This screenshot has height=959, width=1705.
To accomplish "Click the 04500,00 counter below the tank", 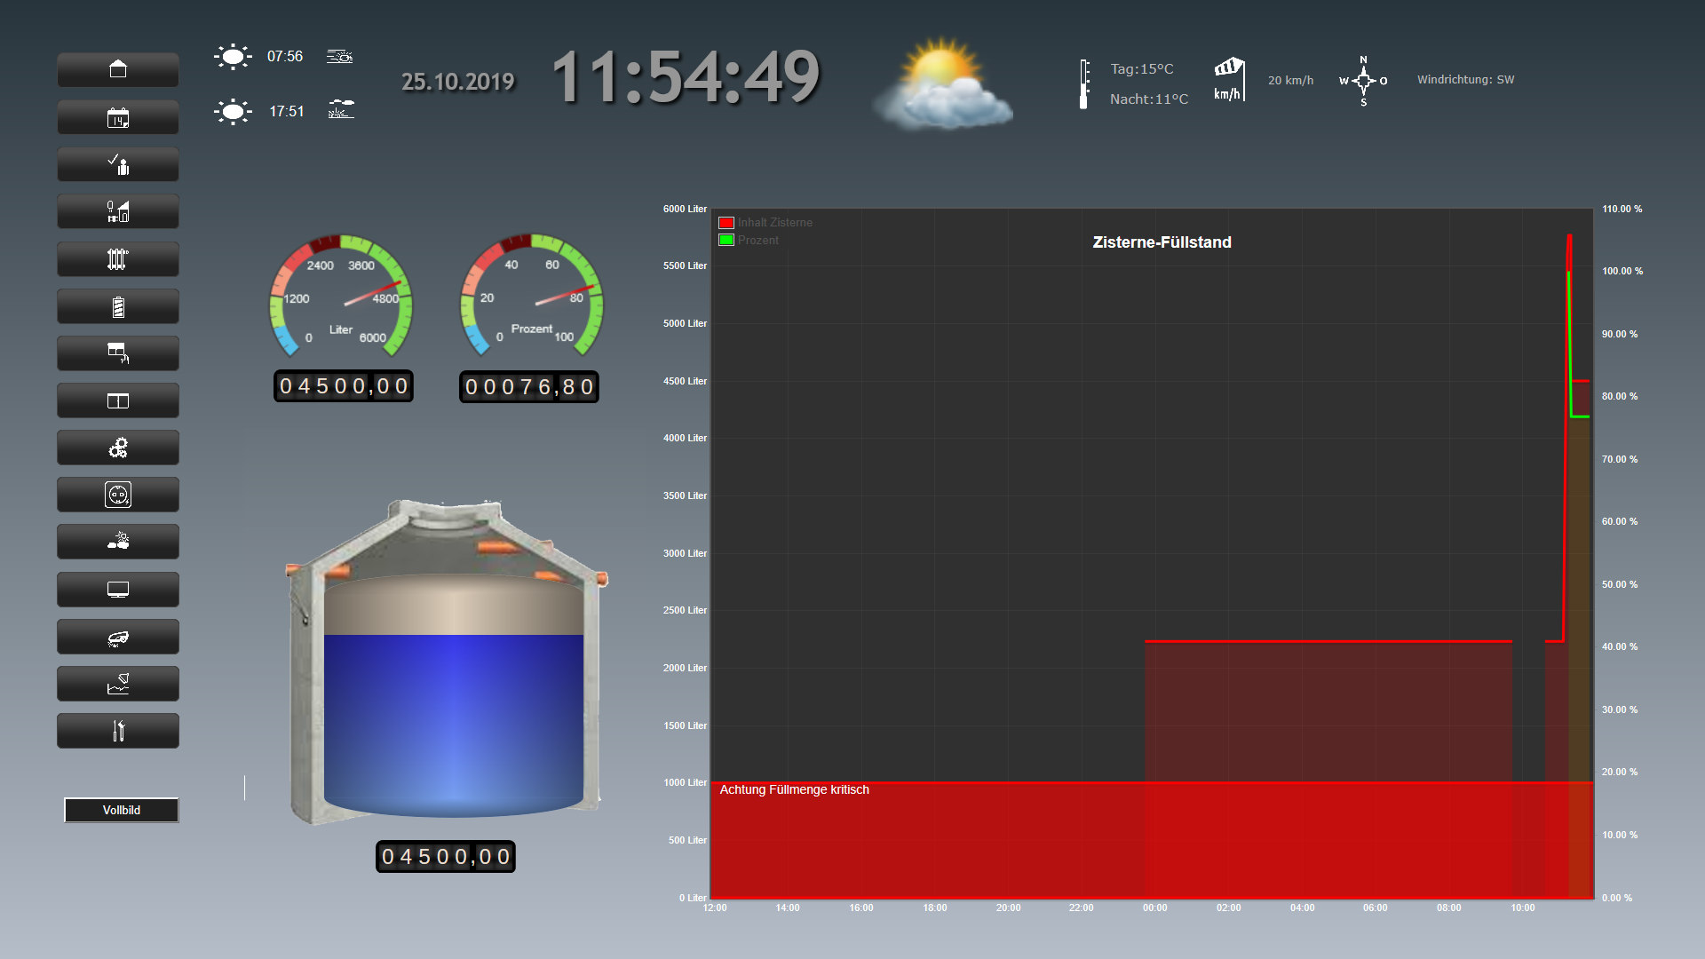I will [446, 857].
